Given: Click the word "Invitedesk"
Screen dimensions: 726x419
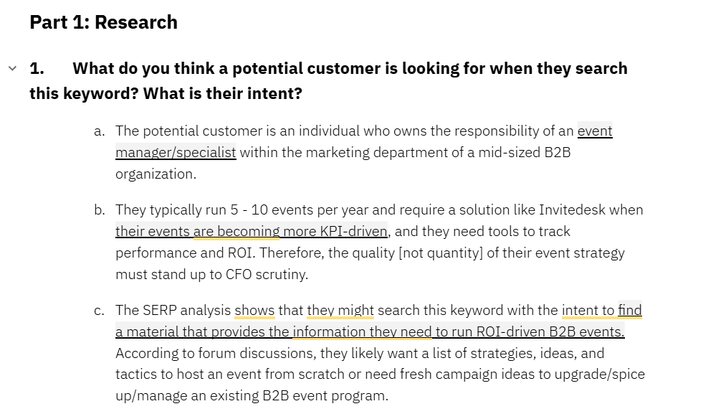Looking at the screenshot, I should point(572,210).
